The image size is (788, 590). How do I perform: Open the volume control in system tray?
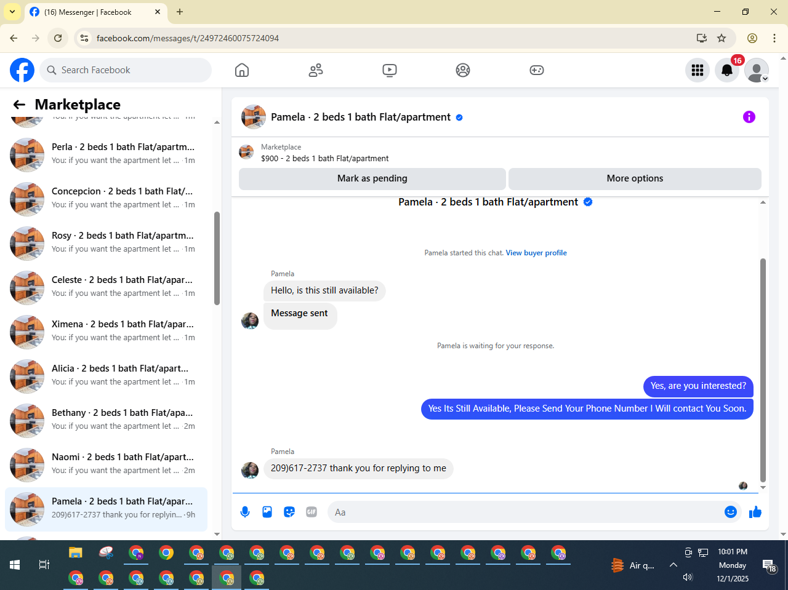click(x=688, y=577)
